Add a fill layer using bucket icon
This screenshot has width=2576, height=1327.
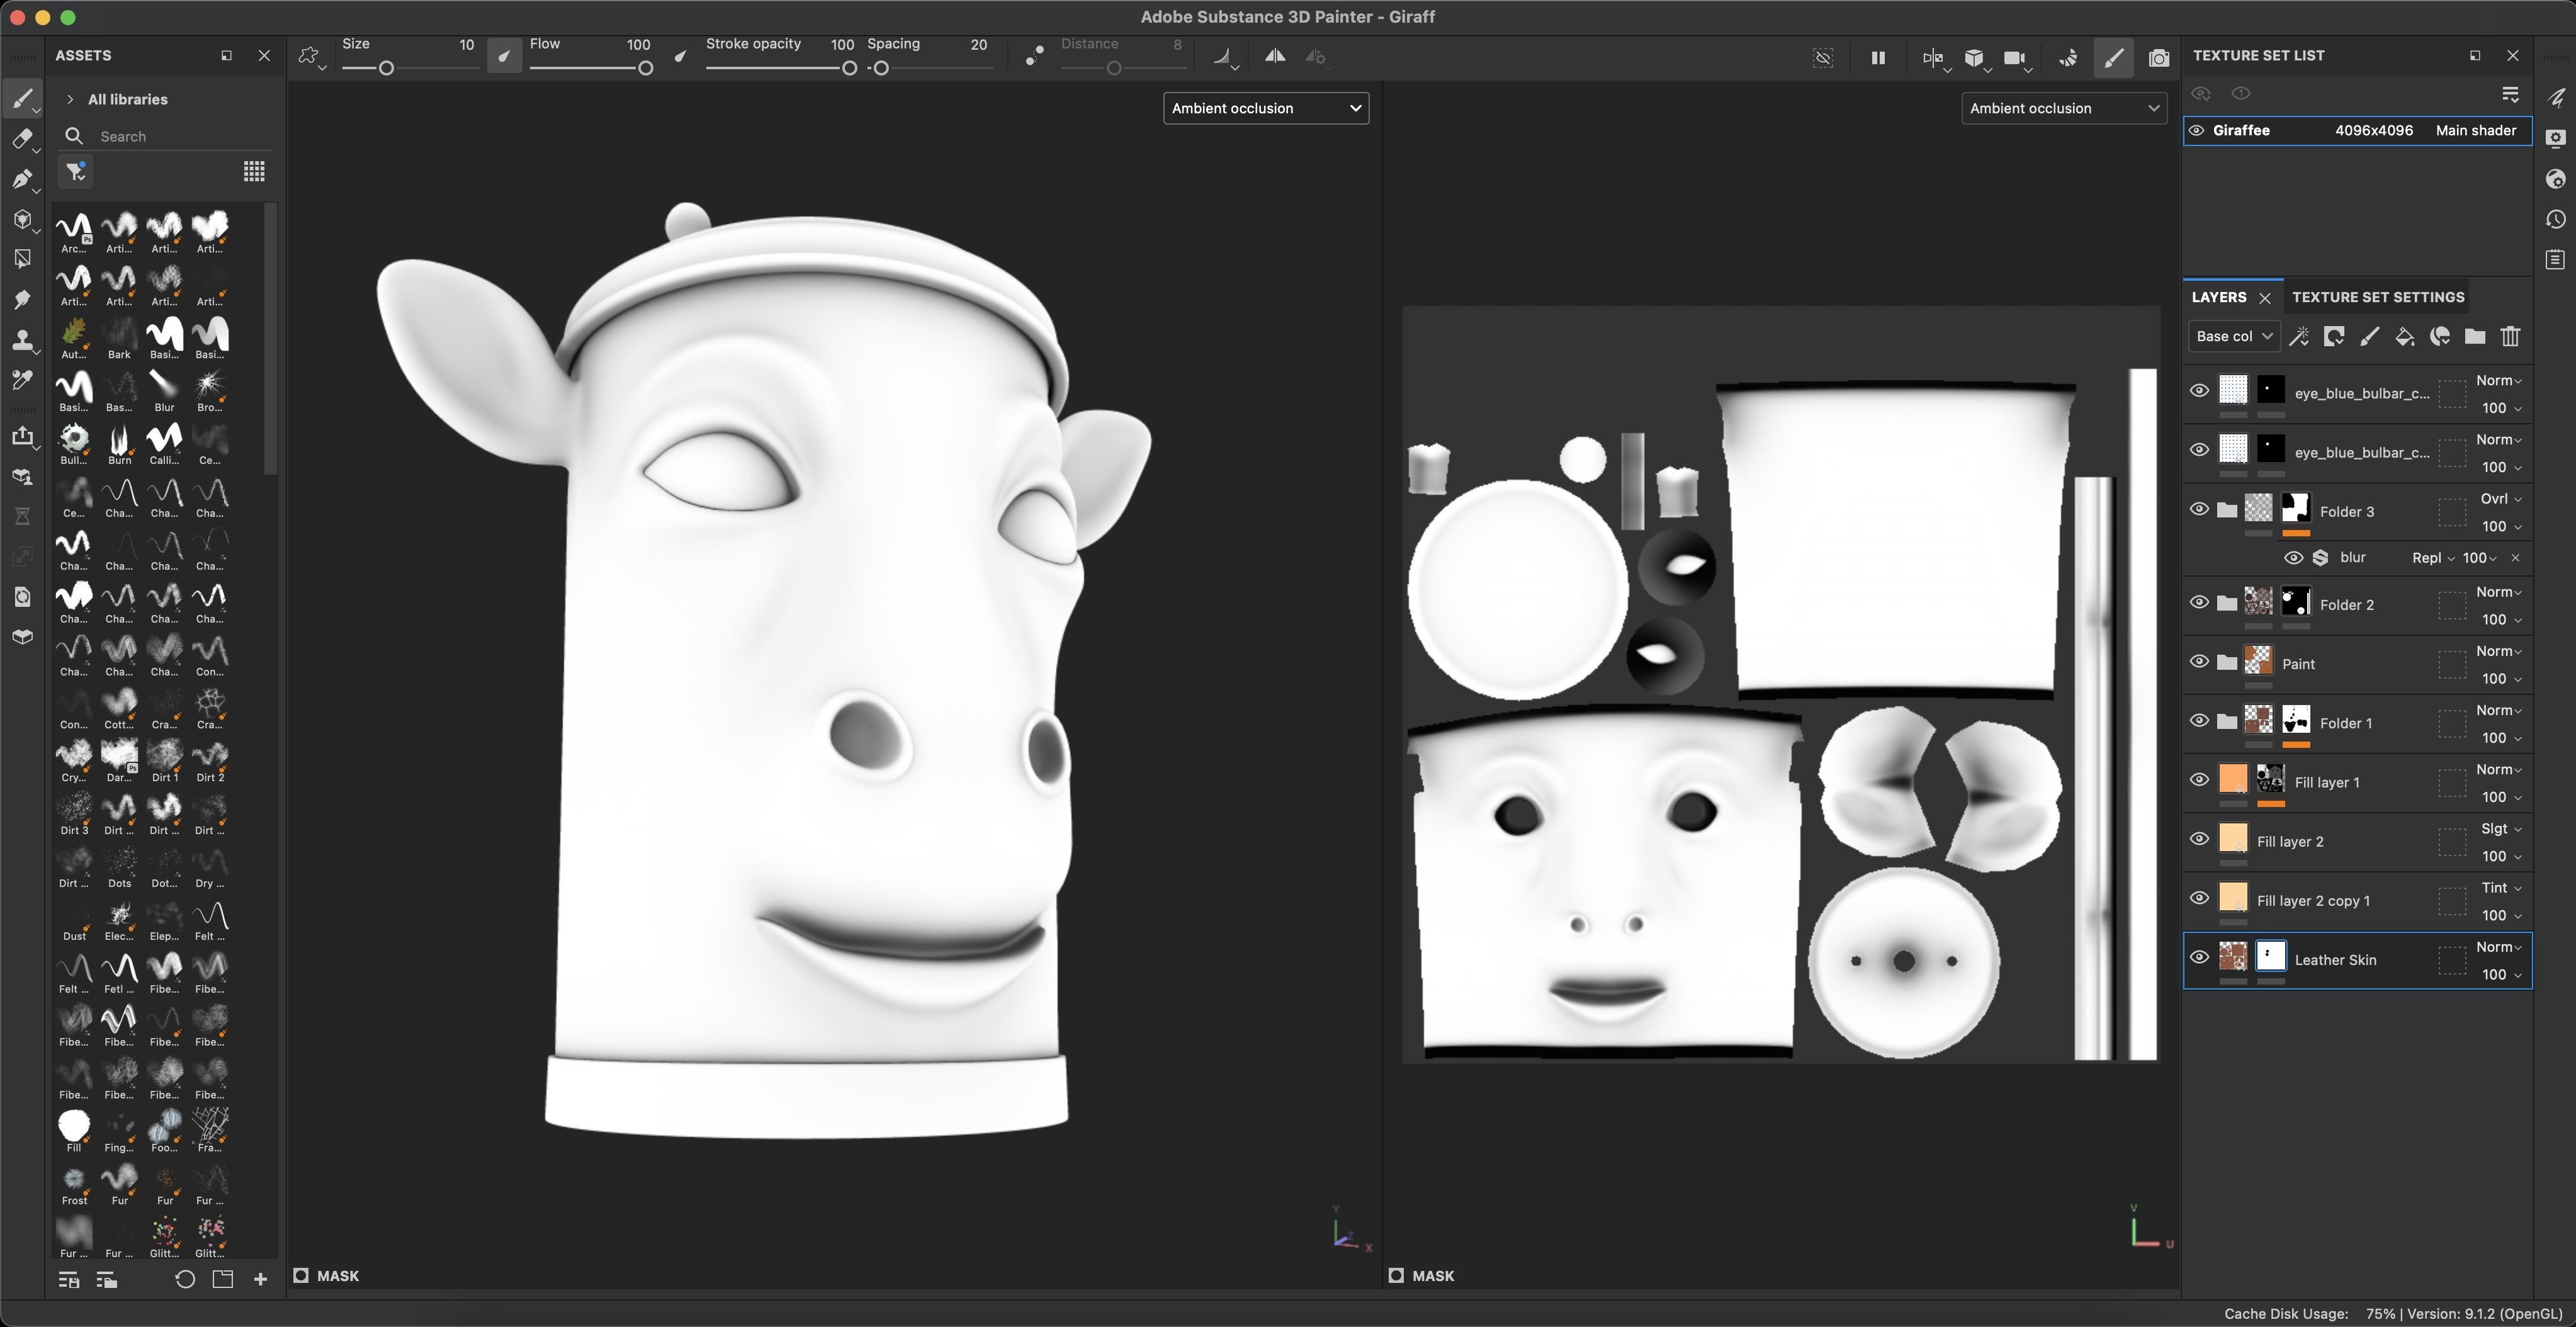pyautogui.click(x=2404, y=337)
